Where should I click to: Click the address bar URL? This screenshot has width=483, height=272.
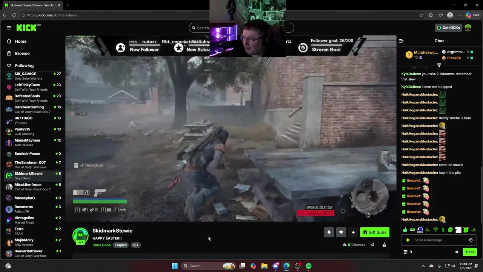52,15
